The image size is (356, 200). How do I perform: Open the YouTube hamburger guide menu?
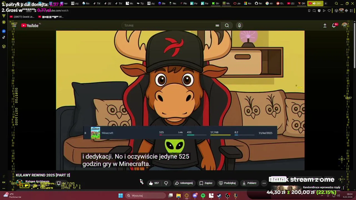[14, 25]
